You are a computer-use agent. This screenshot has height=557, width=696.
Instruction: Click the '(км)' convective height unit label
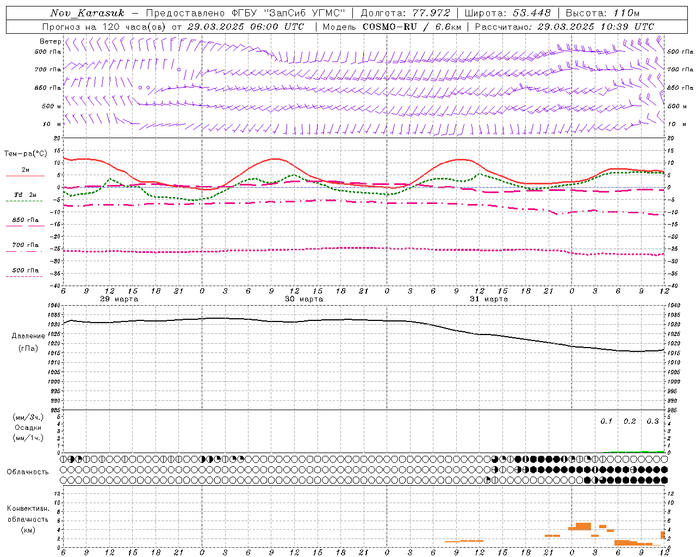[x=28, y=530]
